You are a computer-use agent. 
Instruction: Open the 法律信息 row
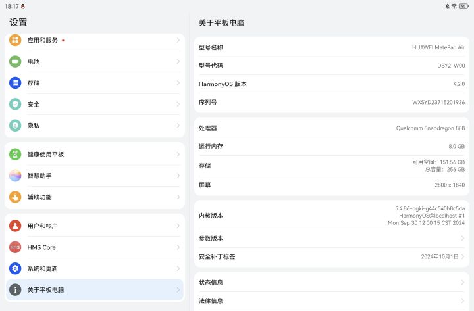[x=332, y=300]
